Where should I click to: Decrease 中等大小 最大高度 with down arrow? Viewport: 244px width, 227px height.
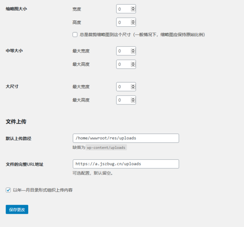[133, 65]
